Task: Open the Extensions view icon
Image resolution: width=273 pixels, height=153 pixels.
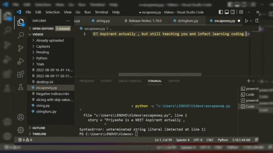Action: (20, 74)
